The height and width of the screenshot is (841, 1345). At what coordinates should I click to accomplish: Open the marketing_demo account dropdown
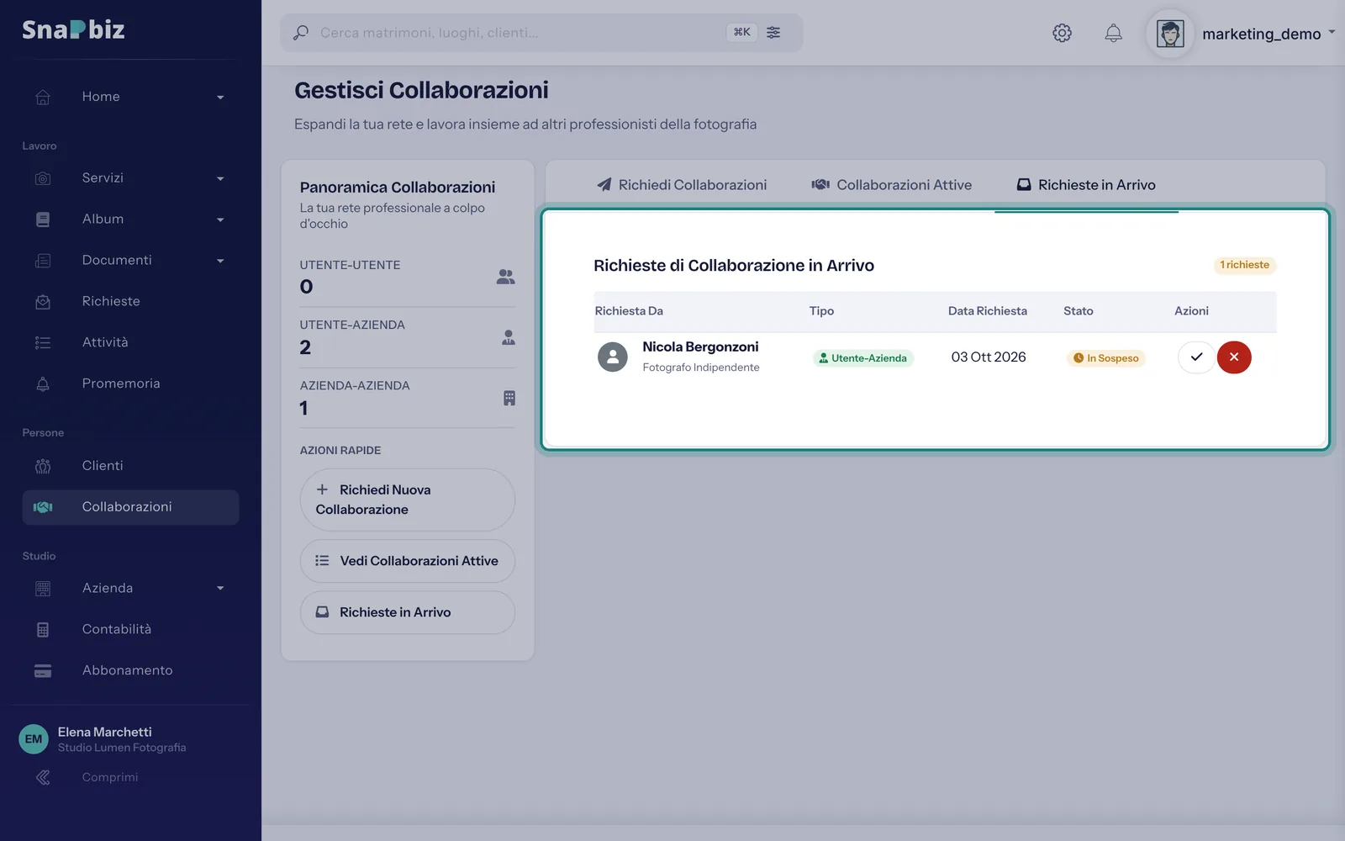click(1269, 34)
